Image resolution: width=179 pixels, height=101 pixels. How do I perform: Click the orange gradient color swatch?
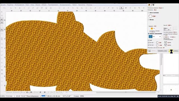pos(152,29)
